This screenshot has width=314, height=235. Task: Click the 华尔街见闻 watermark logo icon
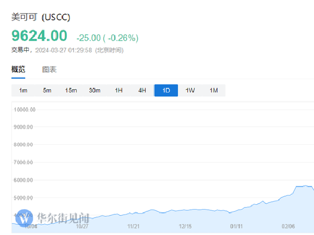pyautogui.click(x=24, y=218)
